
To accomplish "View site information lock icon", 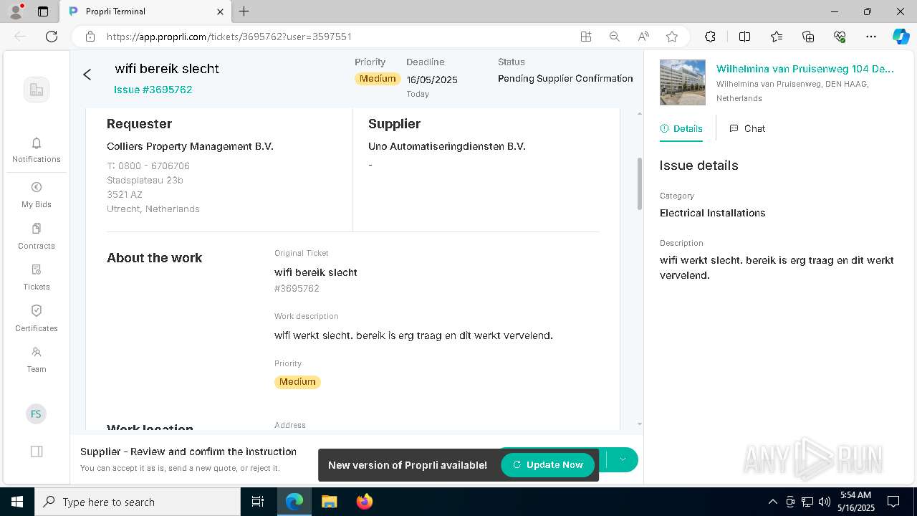I will (x=90, y=37).
